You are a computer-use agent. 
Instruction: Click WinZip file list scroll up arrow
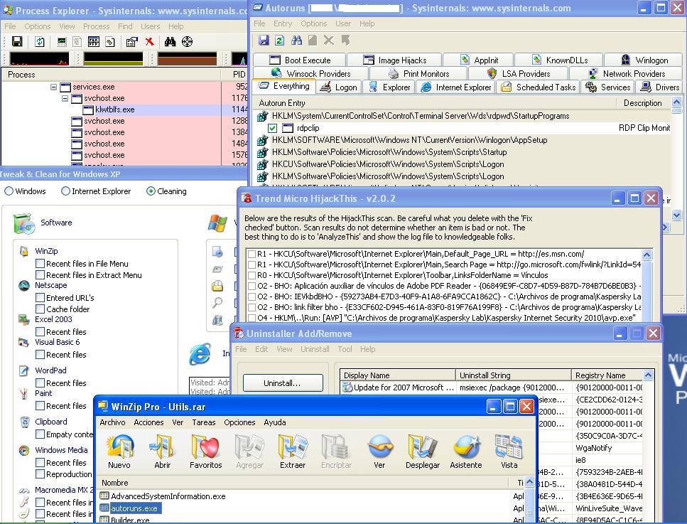coord(530,482)
